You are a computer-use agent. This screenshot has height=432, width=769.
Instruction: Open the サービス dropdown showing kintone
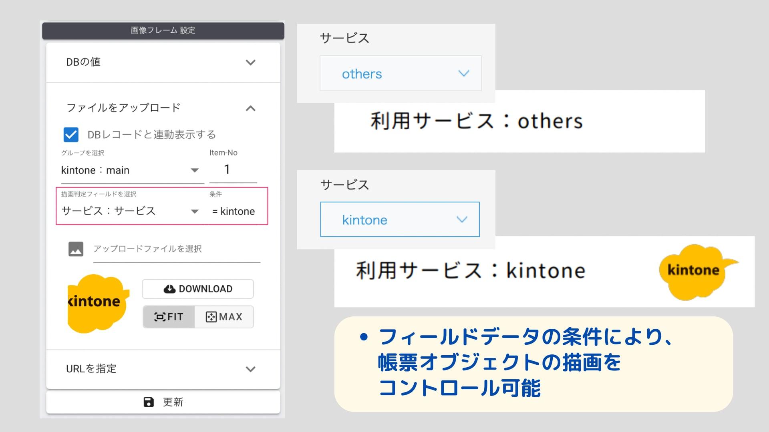point(400,220)
